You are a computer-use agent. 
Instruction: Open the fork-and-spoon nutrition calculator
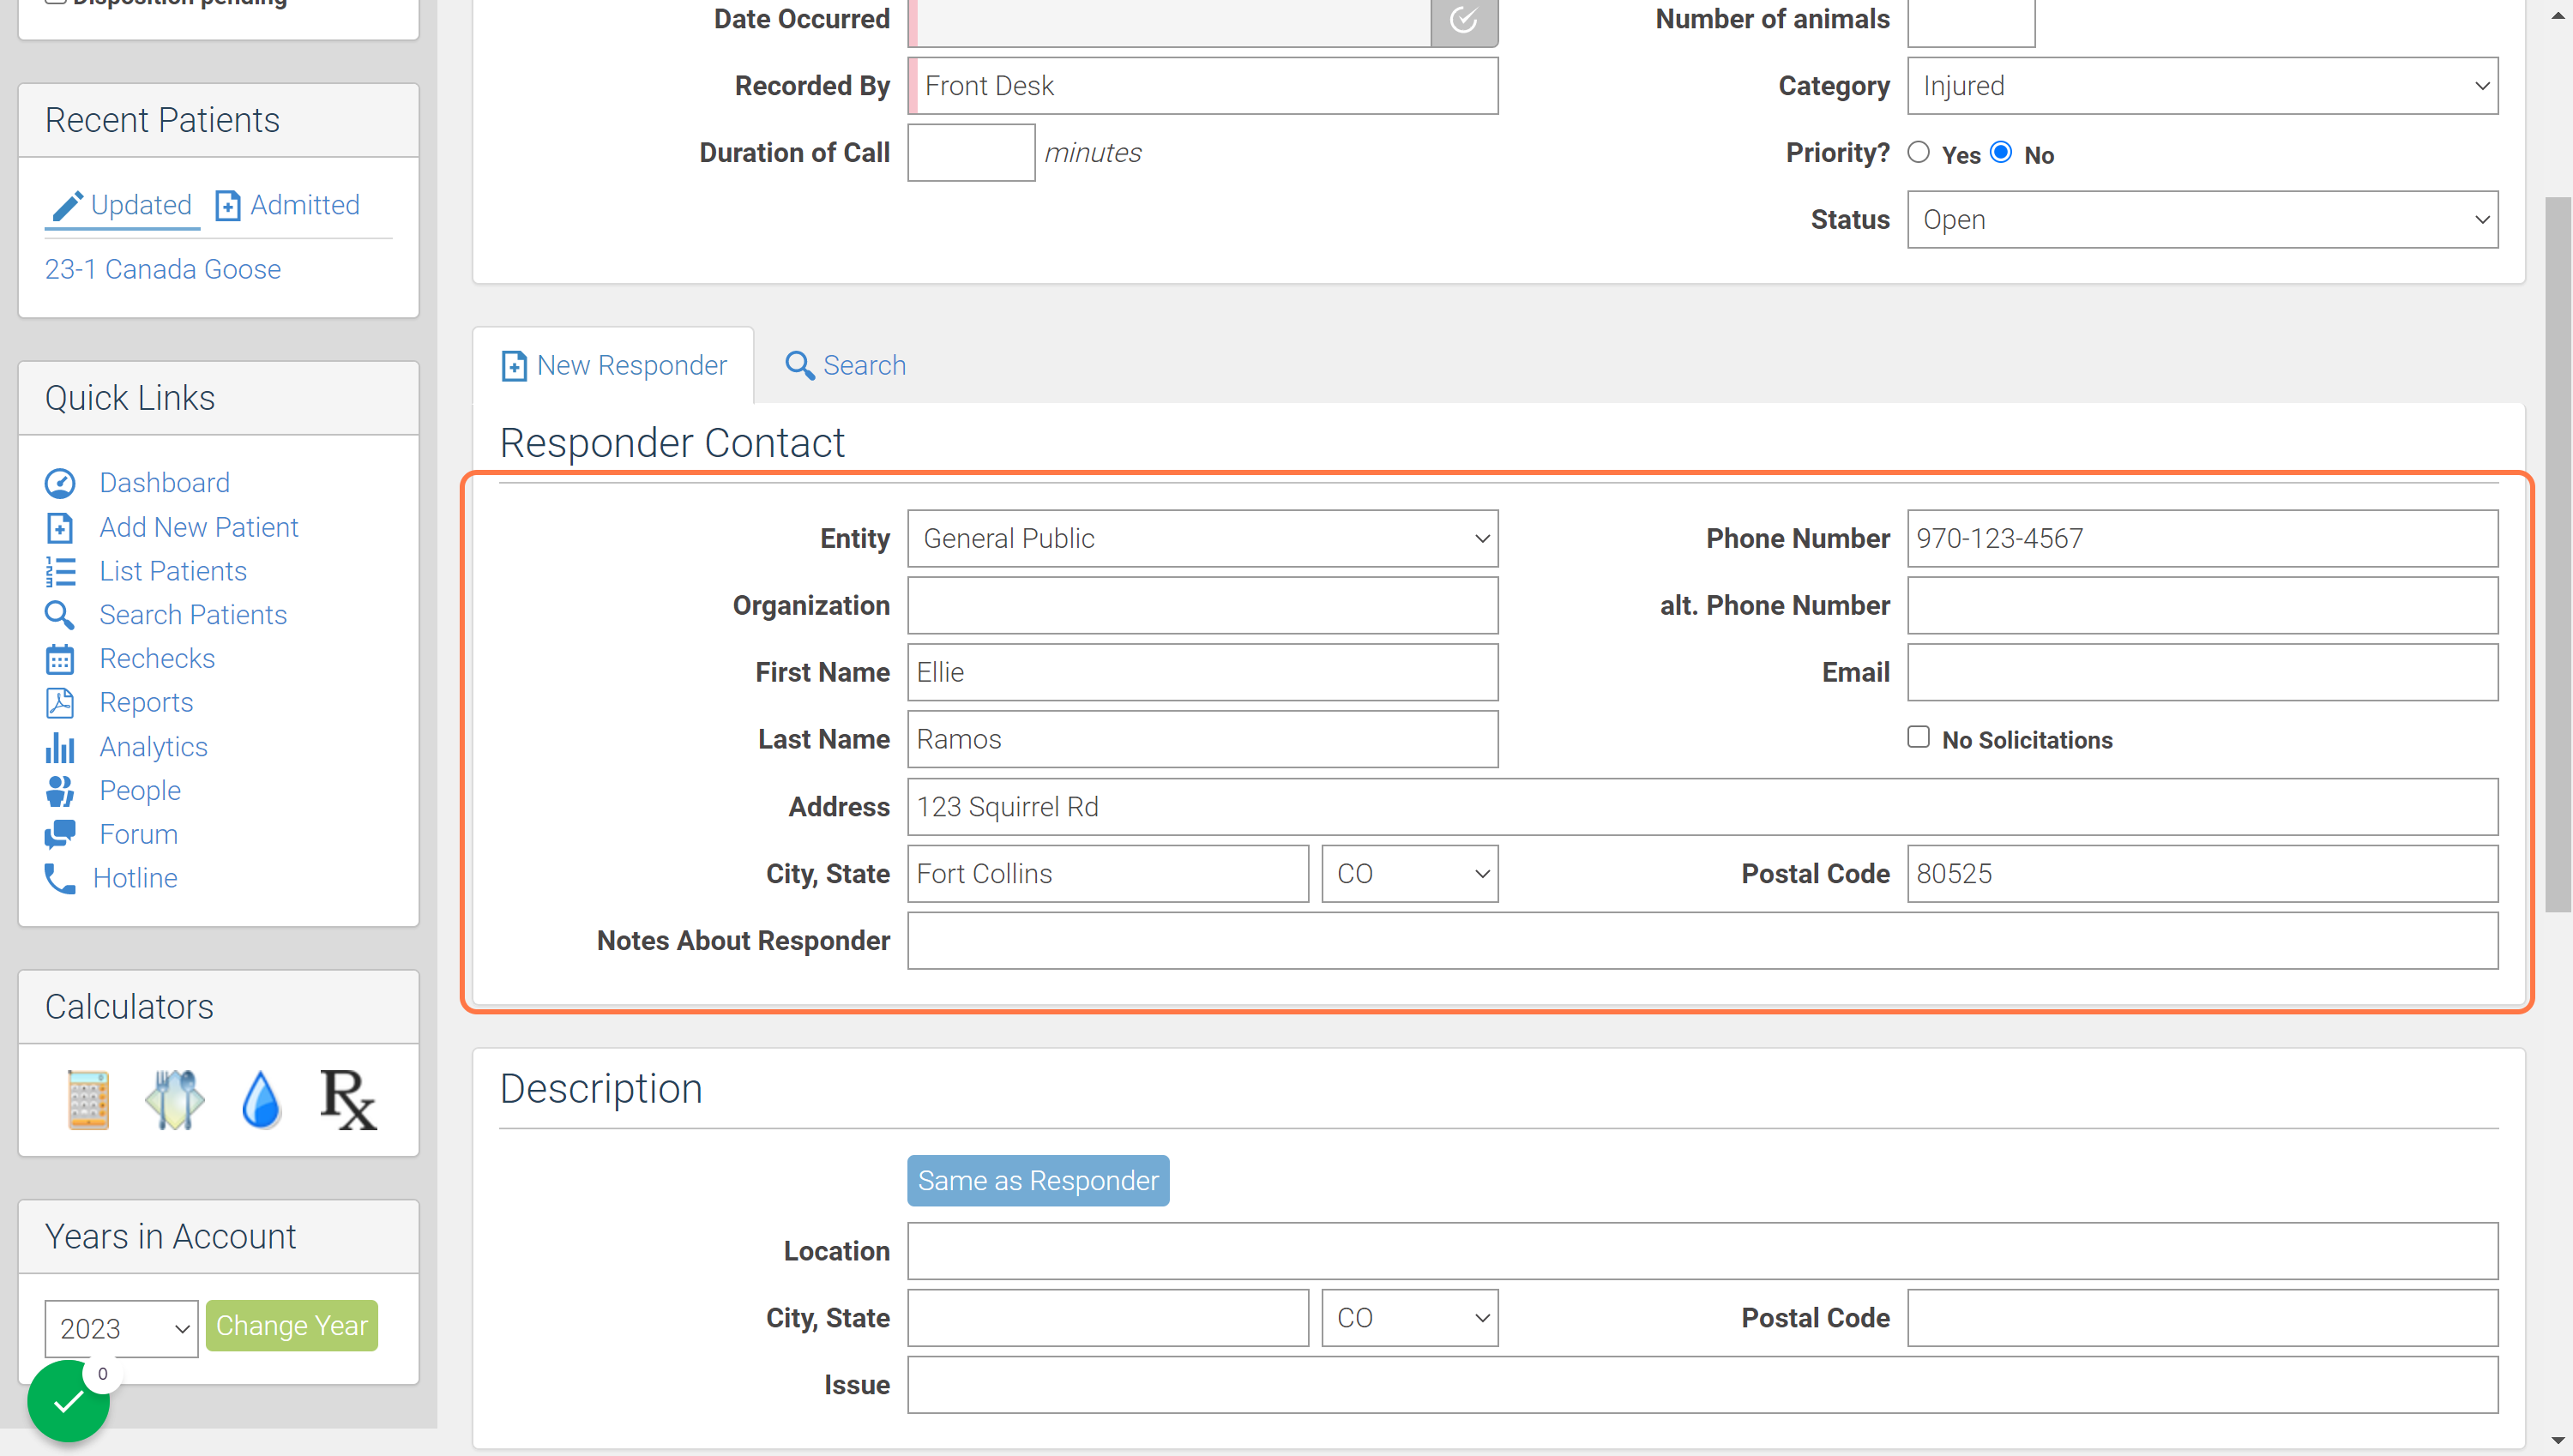175,1099
